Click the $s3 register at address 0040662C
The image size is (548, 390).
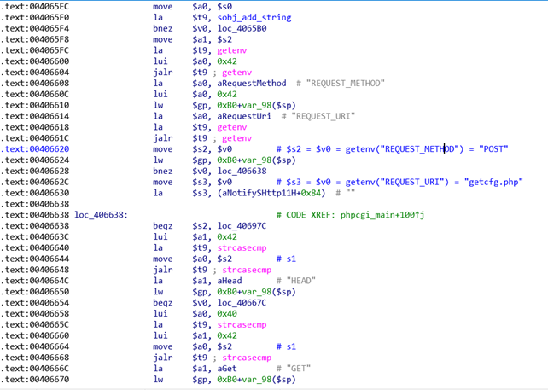coord(200,182)
